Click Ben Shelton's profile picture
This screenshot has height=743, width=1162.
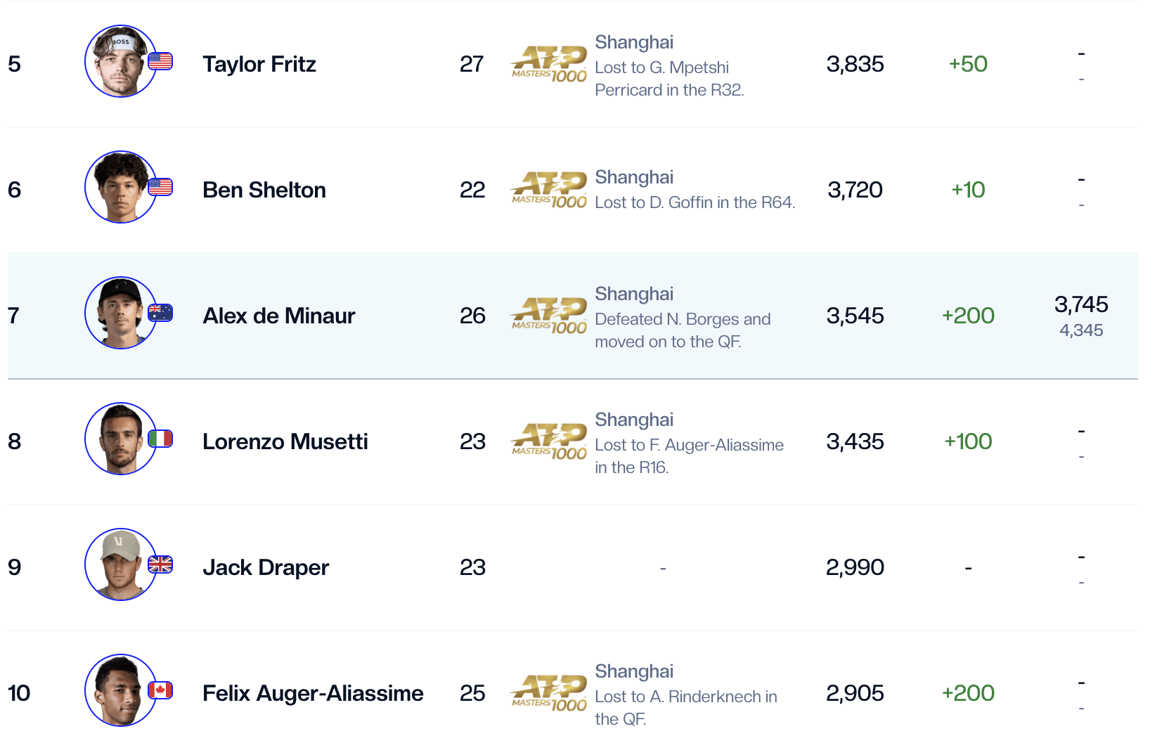[x=120, y=188]
